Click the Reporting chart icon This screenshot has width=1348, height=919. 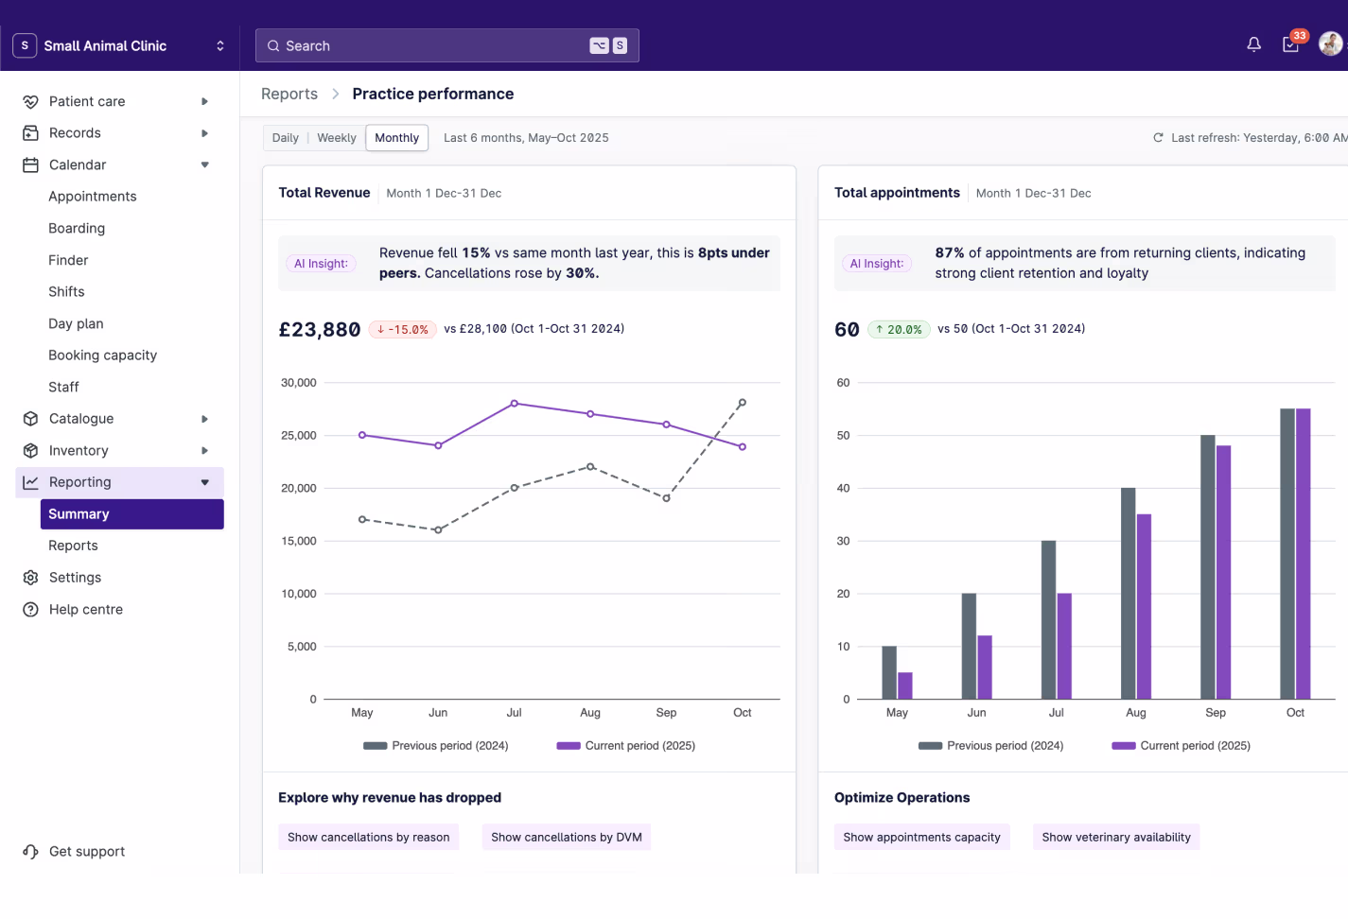[29, 481]
